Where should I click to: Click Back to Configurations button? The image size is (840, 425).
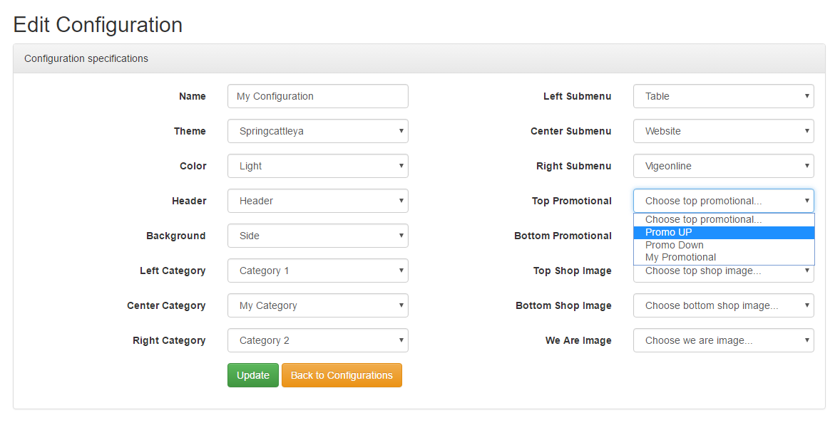pos(342,375)
